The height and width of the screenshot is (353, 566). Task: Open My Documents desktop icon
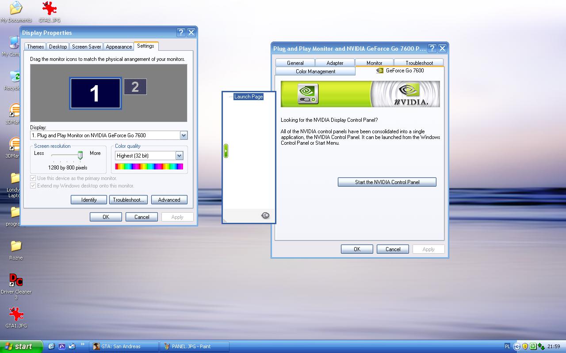click(x=16, y=12)
